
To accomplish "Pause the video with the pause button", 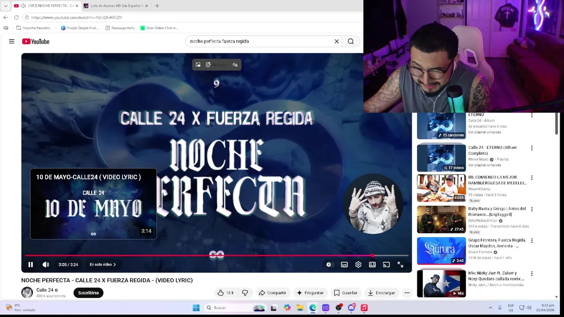I will (x=30, y=265).
